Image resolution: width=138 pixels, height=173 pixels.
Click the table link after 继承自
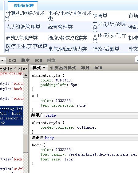coord(50,115)
